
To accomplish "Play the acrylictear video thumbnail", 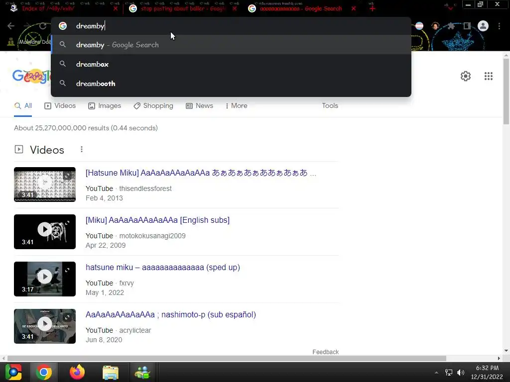I will click(45, 326).
